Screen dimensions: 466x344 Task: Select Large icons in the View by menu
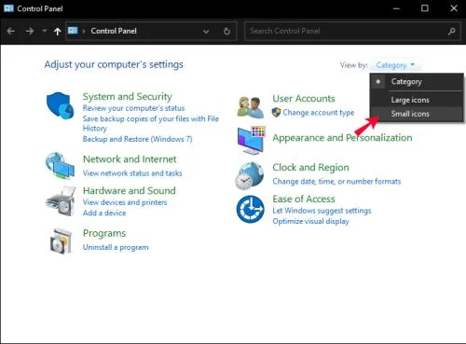pyautogui.click(x=417, y=100)
